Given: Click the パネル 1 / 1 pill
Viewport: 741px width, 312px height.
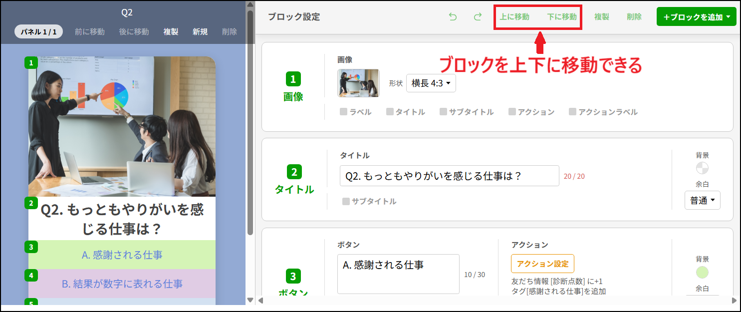Looking at the screenshot, I should (39, 31).
